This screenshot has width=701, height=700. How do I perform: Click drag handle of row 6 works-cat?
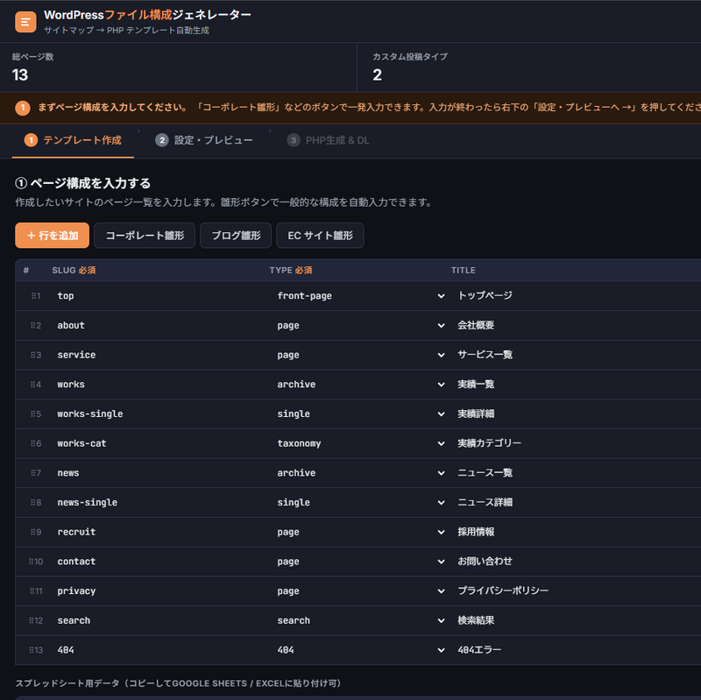pos(33,443)
